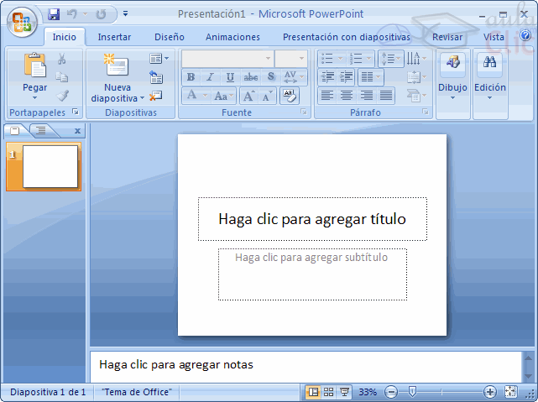Open the font color A dropdown arrow
The height and width of the screenshot is (402, 538).
click(x=205, y=96)
